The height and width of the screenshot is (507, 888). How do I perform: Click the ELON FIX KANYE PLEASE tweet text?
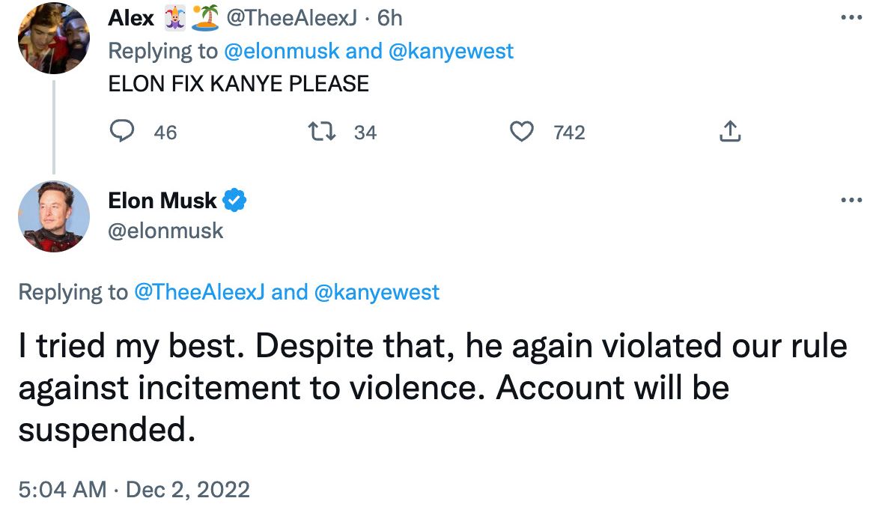(x=239, y=84)
